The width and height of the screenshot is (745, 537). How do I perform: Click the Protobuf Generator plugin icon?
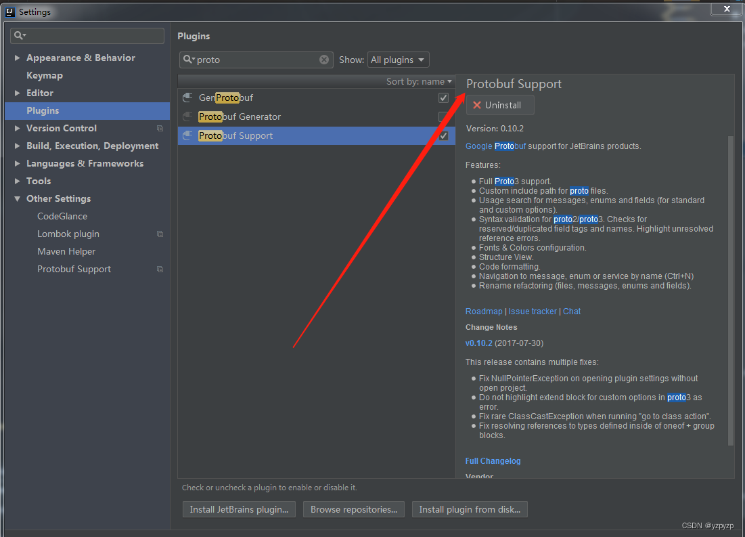[x=187, y=116]
